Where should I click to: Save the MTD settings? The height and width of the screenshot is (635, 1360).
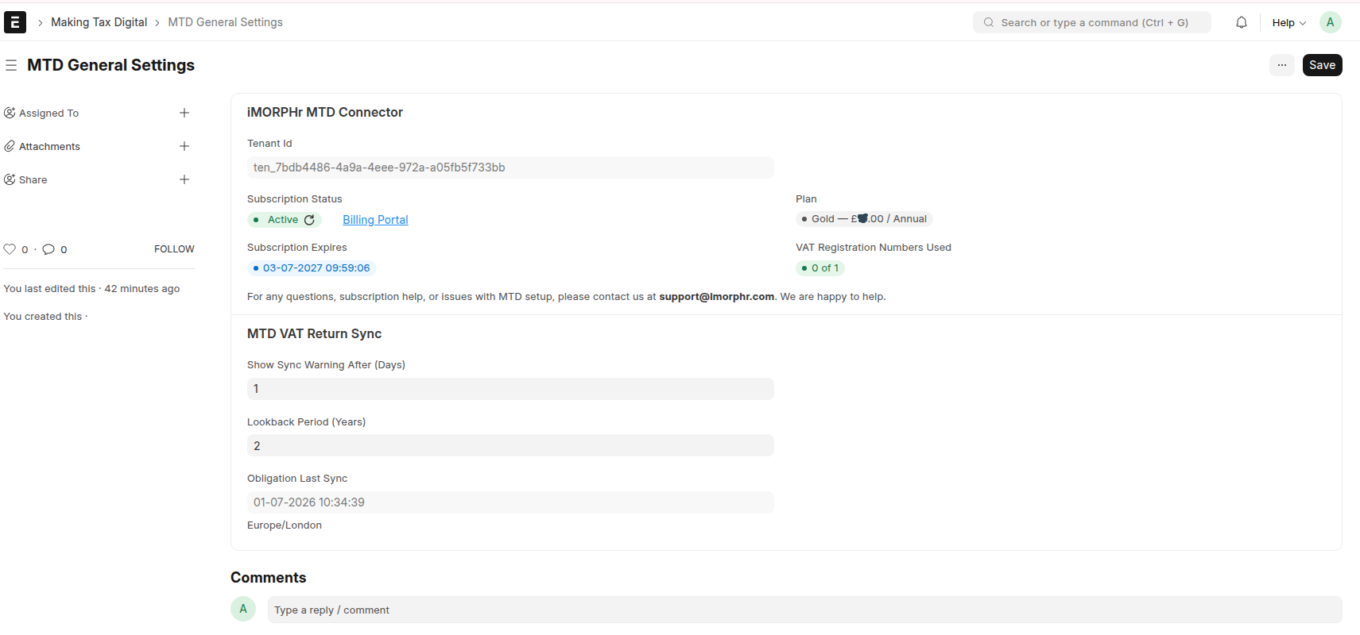point(1322,65)
